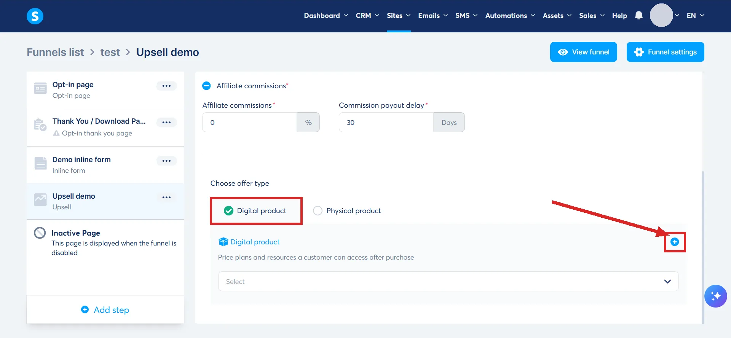The width and height of the screenshot is (731, 338).
Task: Open the Assets menu
Action: pyautogui.click(x=557, y=16)
